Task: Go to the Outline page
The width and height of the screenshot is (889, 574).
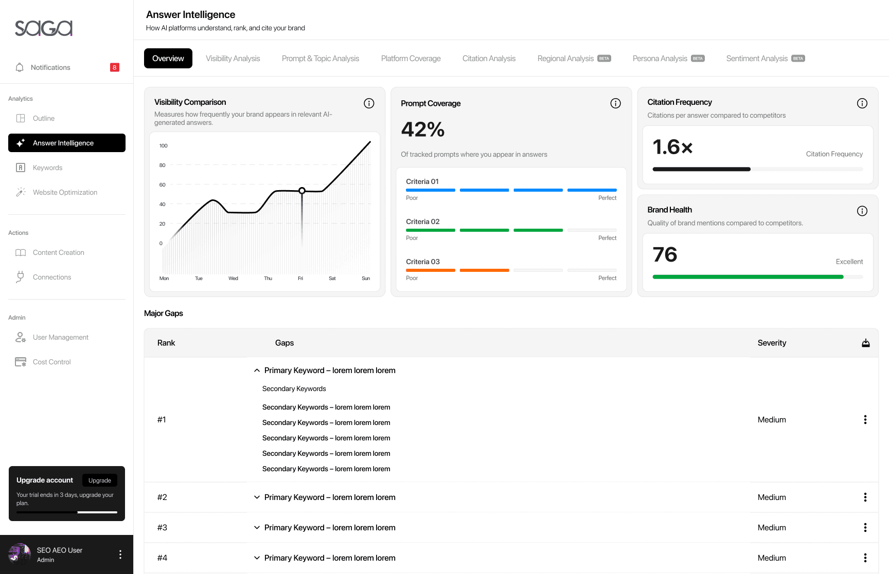Action: tap(67, 118)
